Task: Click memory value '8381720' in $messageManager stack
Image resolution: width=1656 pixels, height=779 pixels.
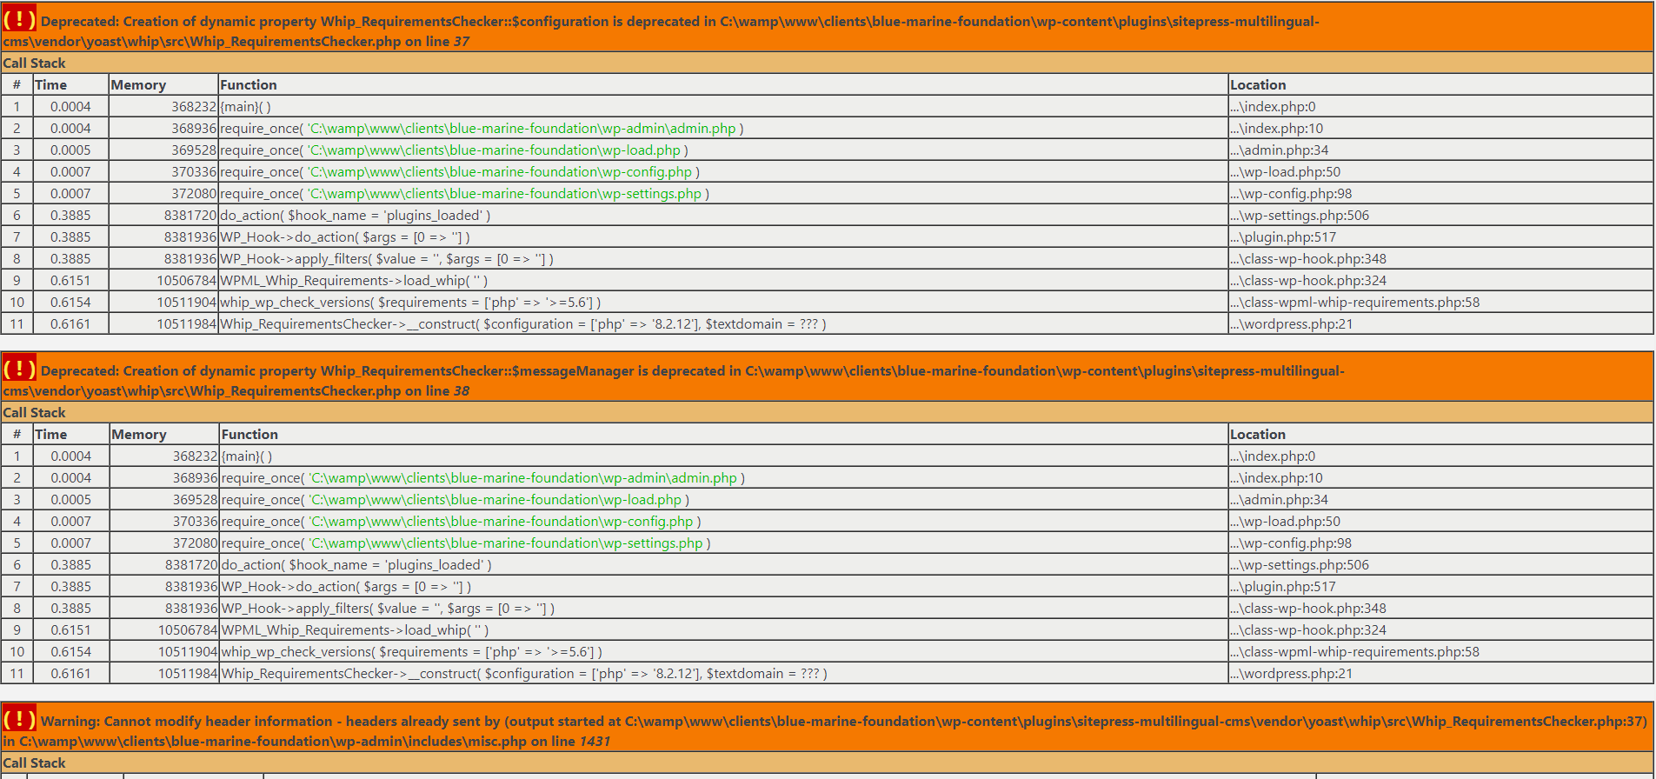Action: click(190, 564)
